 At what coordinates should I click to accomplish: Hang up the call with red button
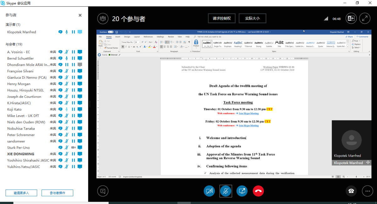(x=258, y=191)
